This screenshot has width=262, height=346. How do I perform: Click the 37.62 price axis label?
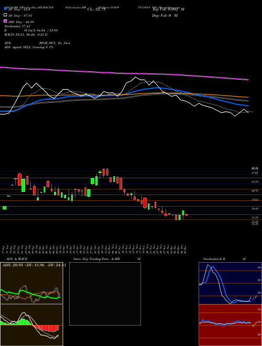(x=255, y=200)
